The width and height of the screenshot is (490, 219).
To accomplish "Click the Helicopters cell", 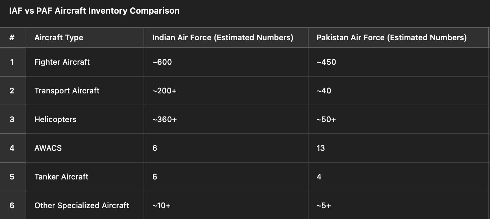I will [85, 119].
